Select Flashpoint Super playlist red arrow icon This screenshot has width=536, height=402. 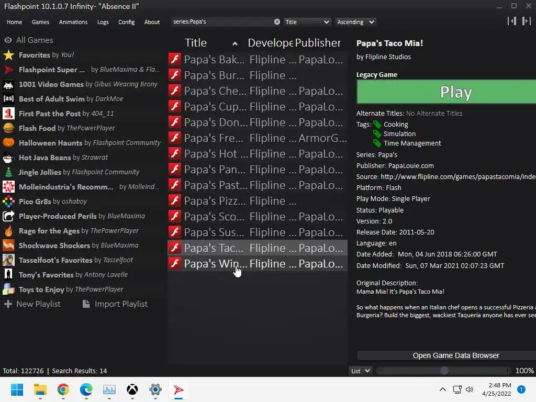coord(8,70)
